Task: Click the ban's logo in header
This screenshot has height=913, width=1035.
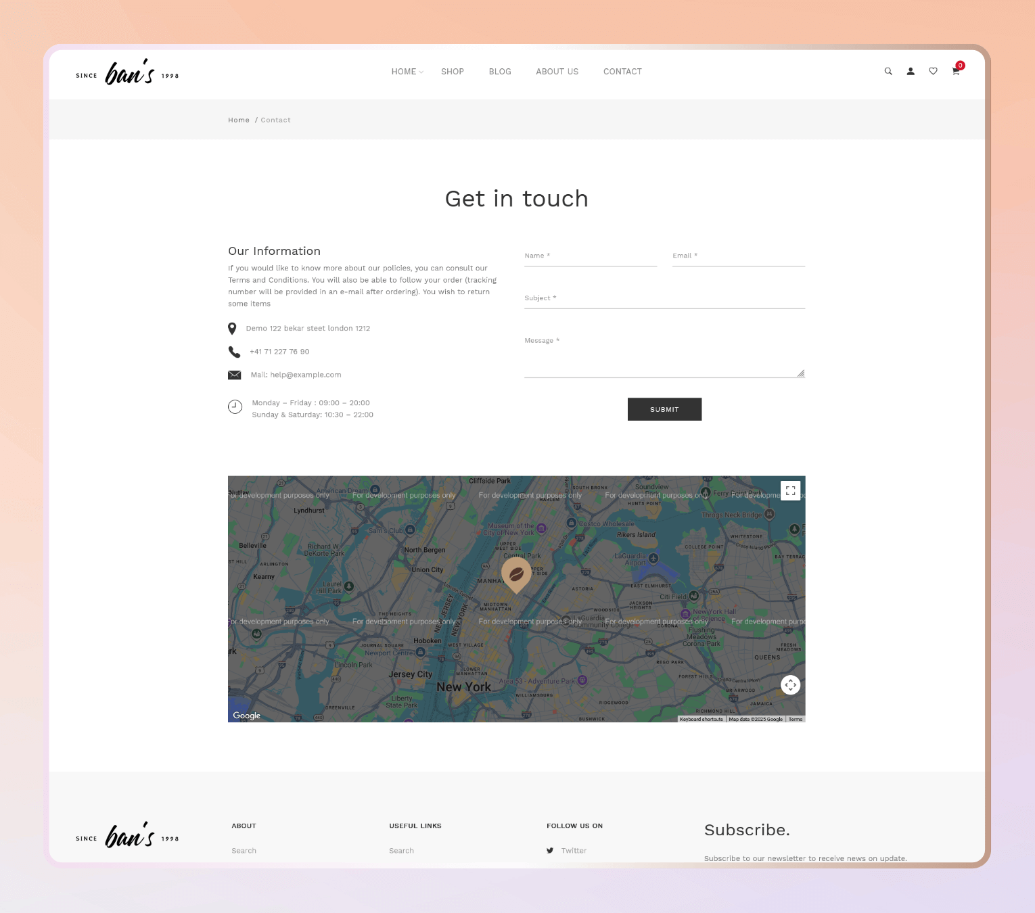Action: point(128,72)
